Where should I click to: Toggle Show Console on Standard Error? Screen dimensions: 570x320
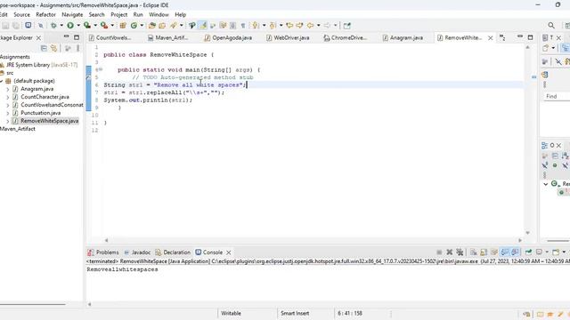[x=515, y=252]
